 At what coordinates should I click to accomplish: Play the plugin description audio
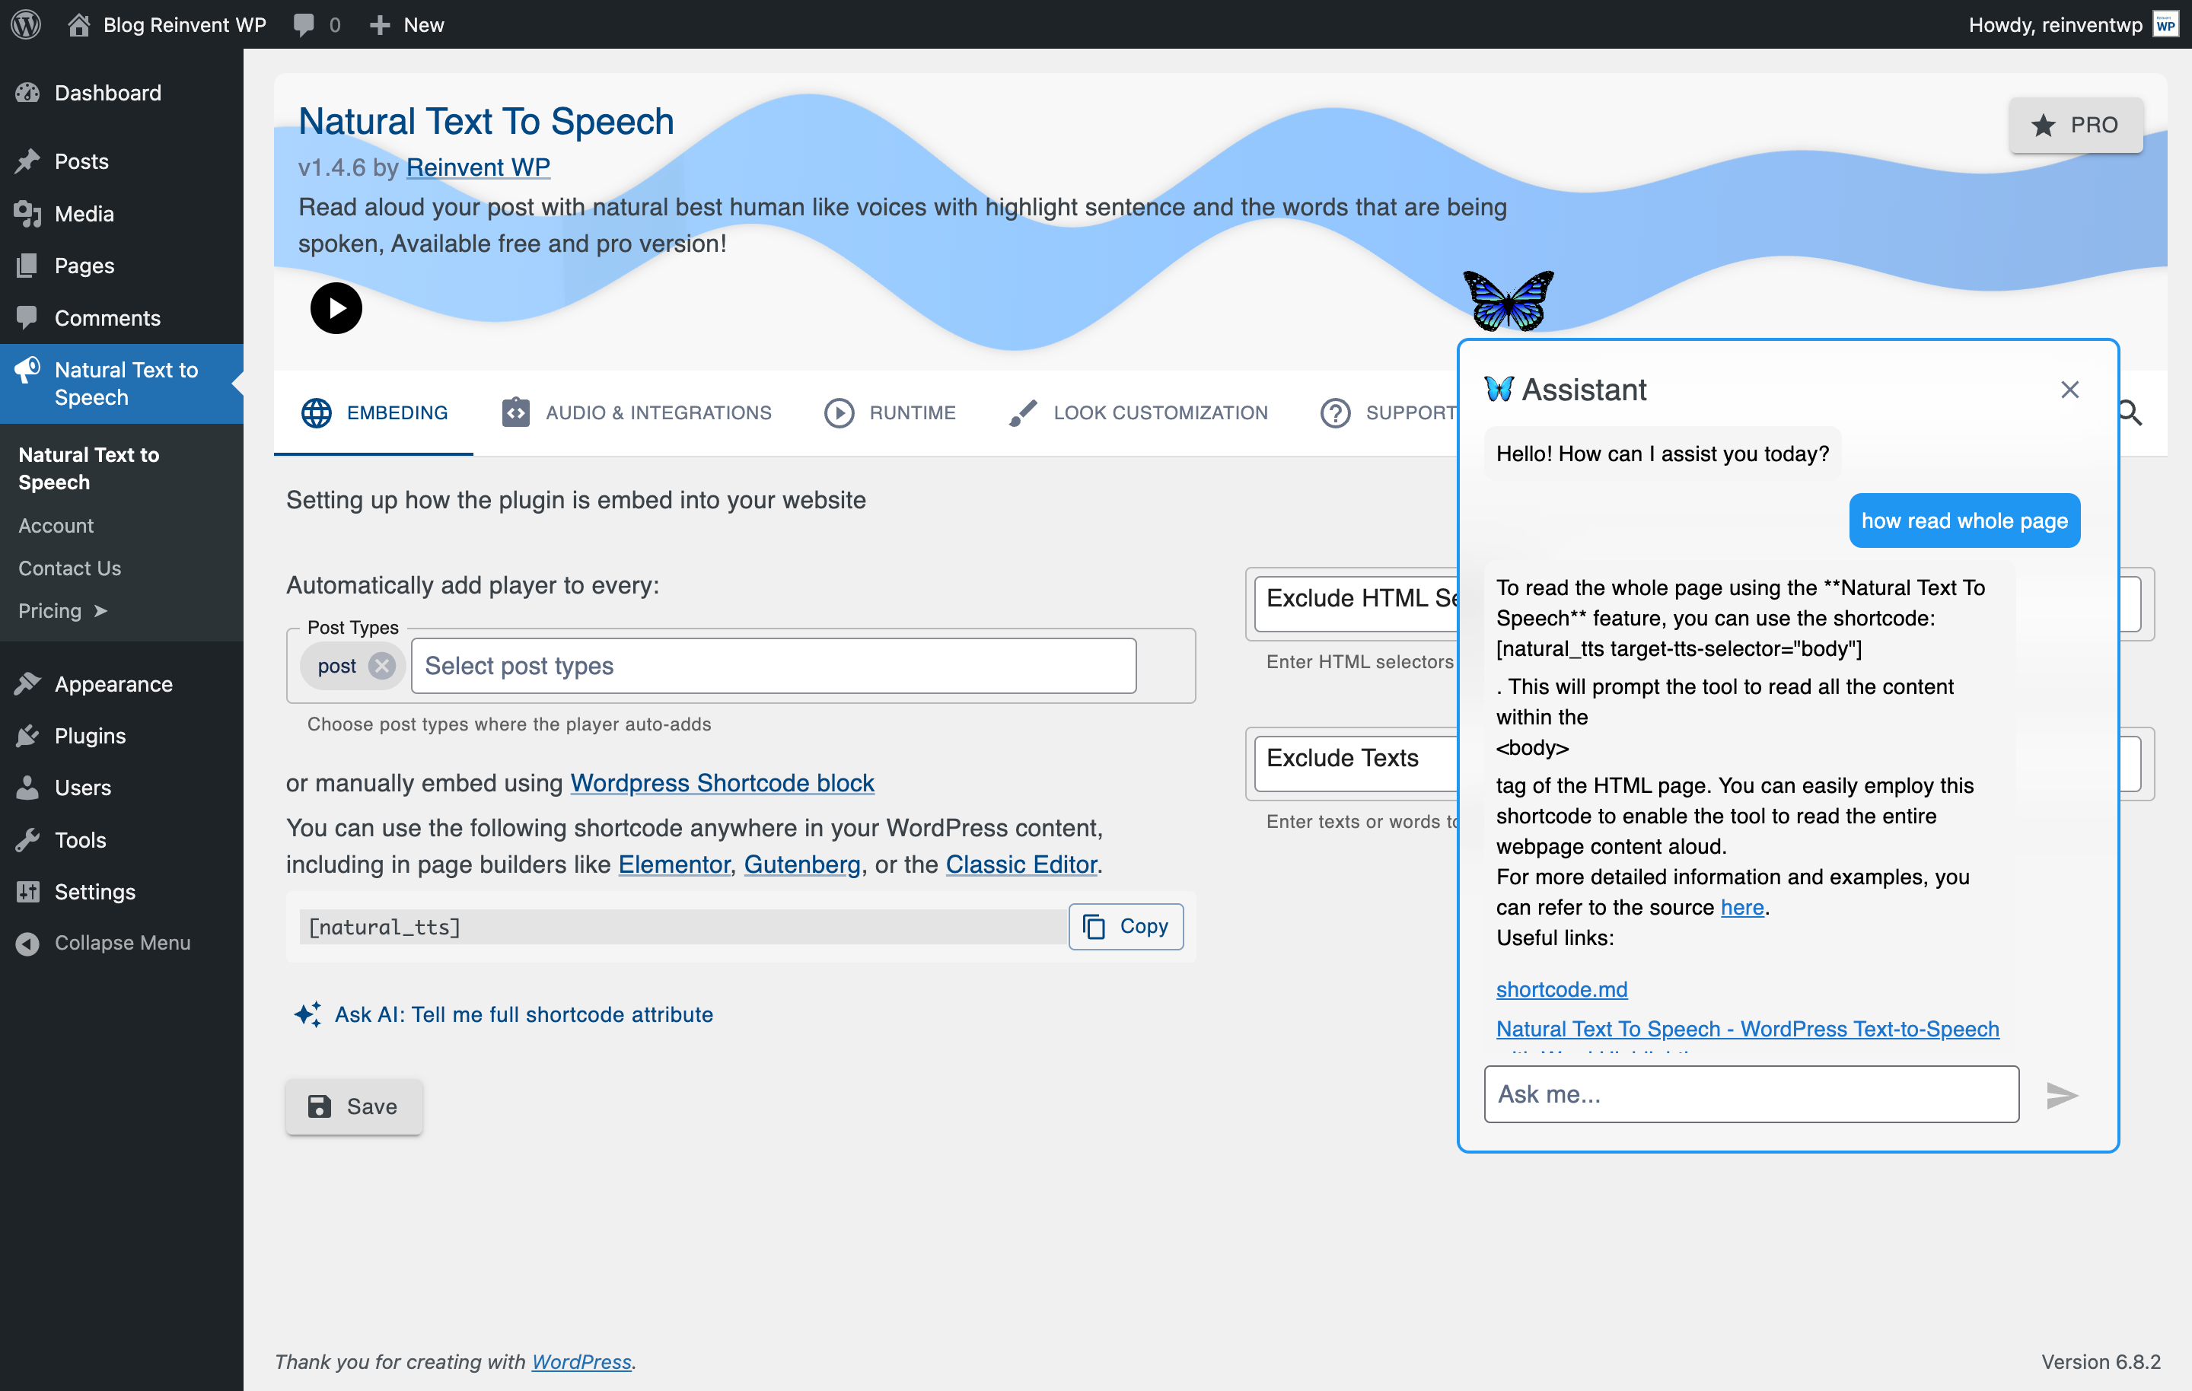point(336,309)
